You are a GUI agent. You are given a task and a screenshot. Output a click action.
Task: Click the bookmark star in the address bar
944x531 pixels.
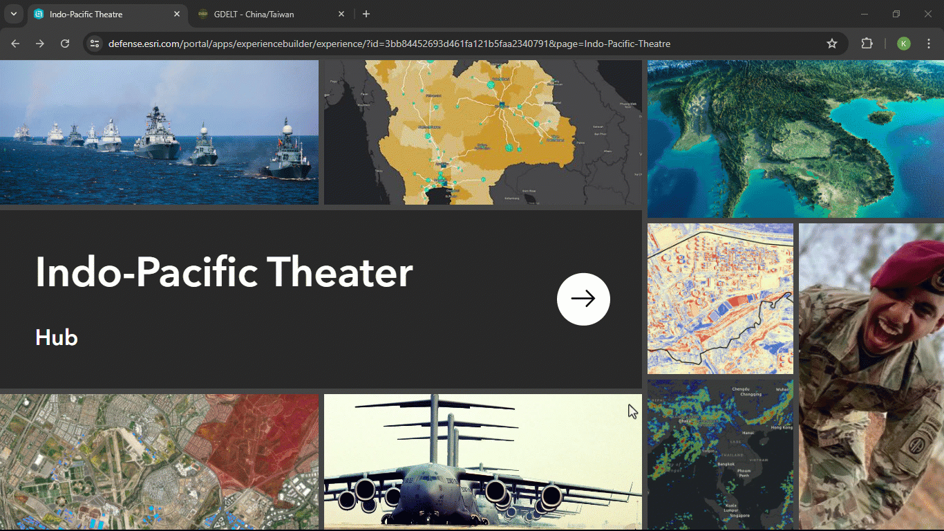(x=832, y=43)
